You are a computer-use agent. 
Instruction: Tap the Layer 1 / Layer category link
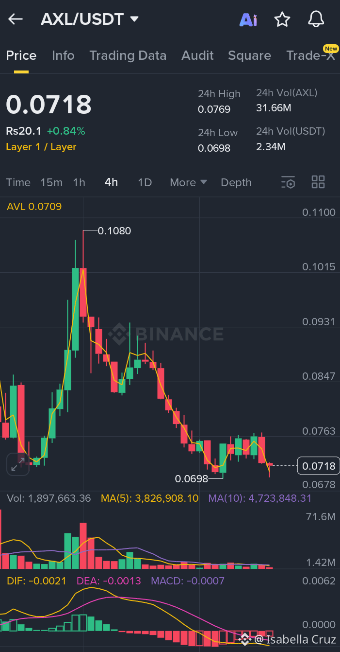(41, 147)
